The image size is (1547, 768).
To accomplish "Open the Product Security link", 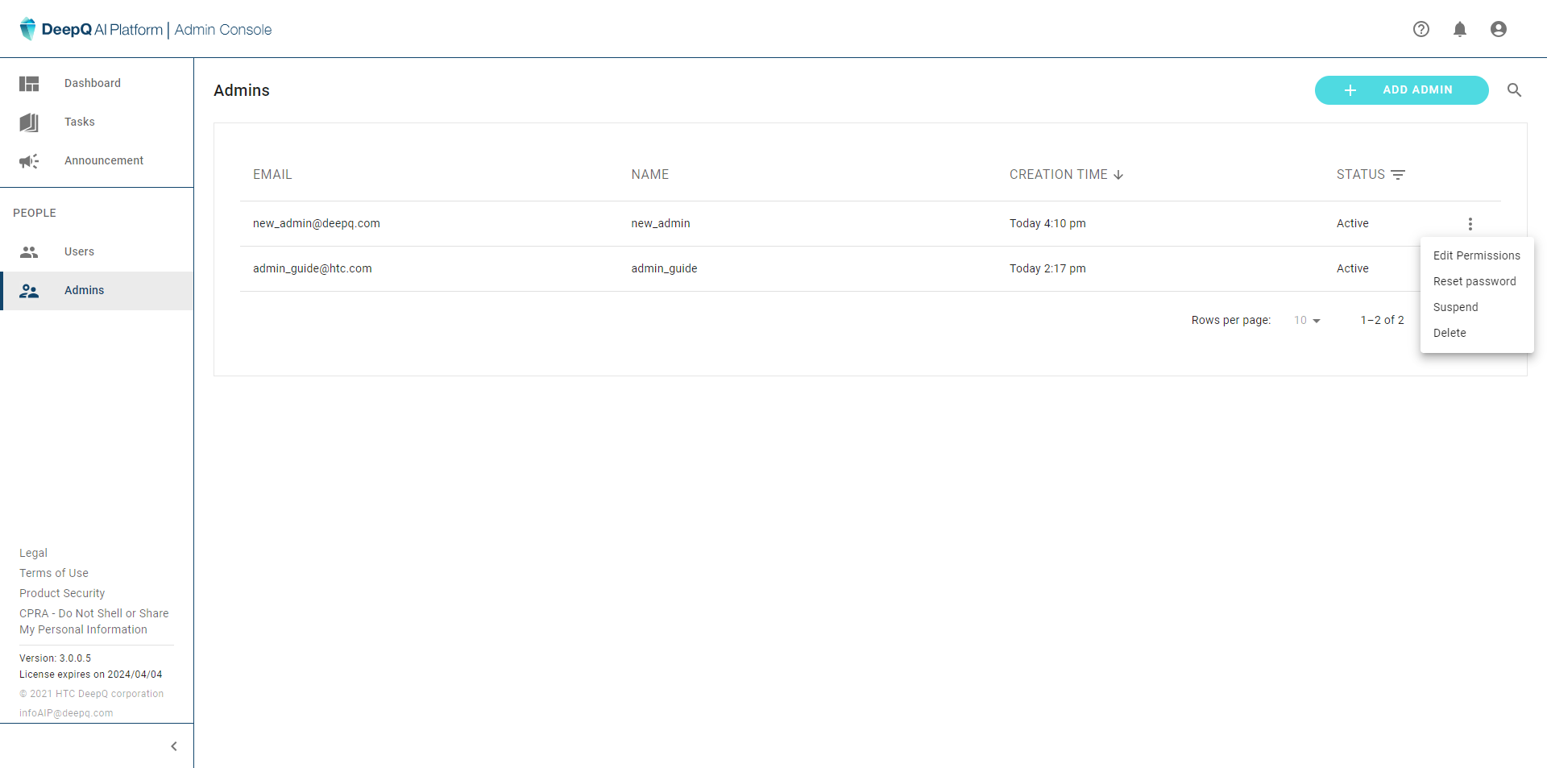I will tap(62, 593).
